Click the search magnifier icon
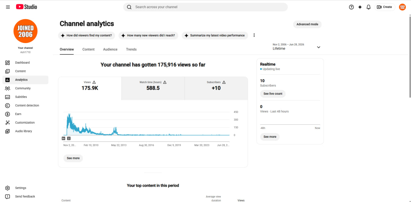 129,7
